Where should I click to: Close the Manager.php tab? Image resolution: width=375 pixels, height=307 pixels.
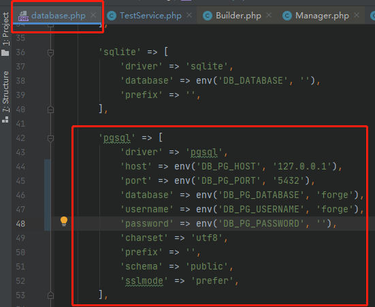click(357, 15)
